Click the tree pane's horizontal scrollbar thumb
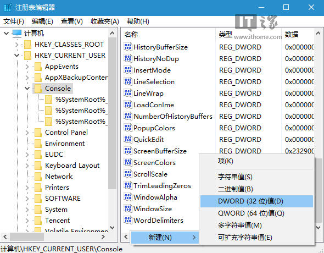This screenshot has height=253, width=324. click(x=27, y=237)
